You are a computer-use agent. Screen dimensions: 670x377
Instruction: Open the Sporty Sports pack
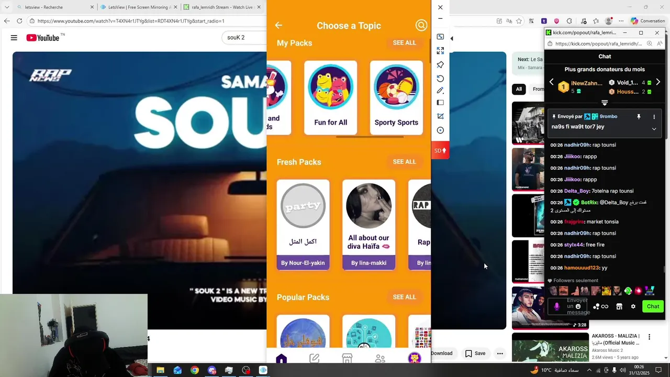[x=396, y=97]
